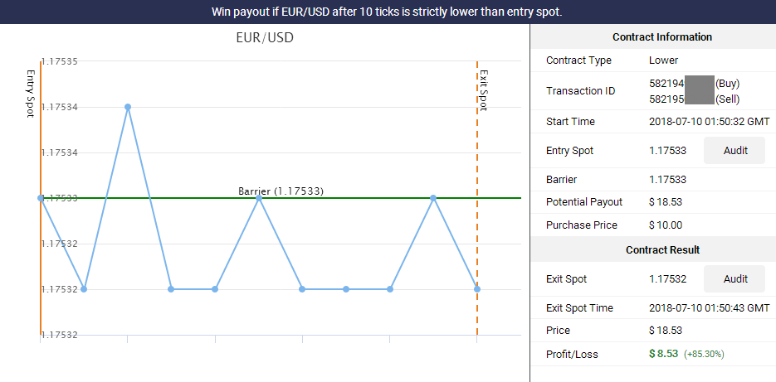Click the dashed Exit Spot line label

(x=484, y=90)
